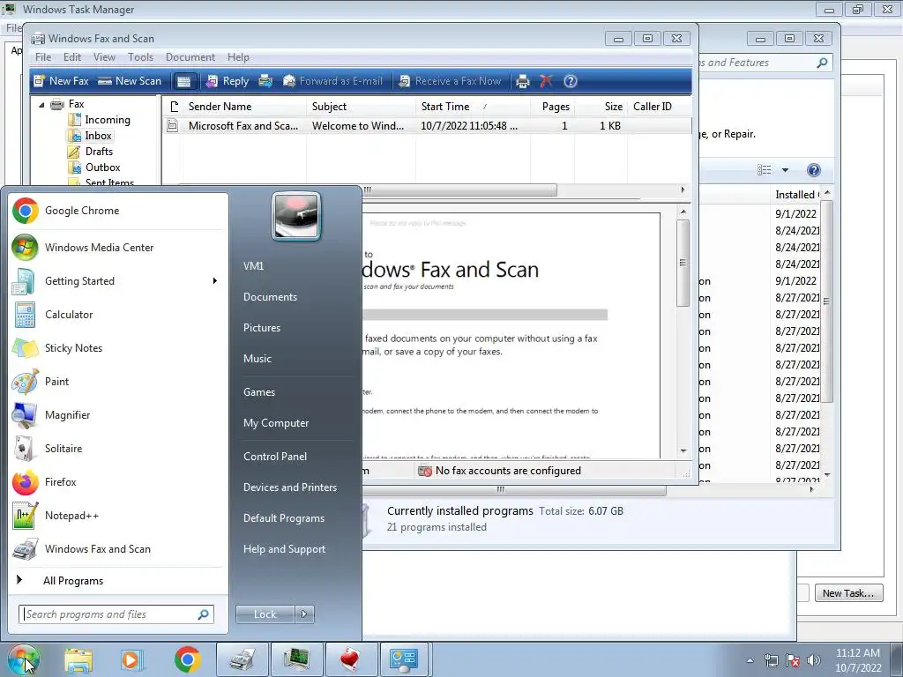Expand All Programs list
The height and width of the screenshot is (677, 903).
pos(117,581)
